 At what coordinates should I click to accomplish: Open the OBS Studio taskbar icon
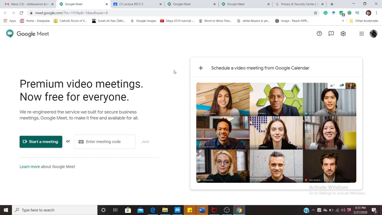click(x=227, y=210)
